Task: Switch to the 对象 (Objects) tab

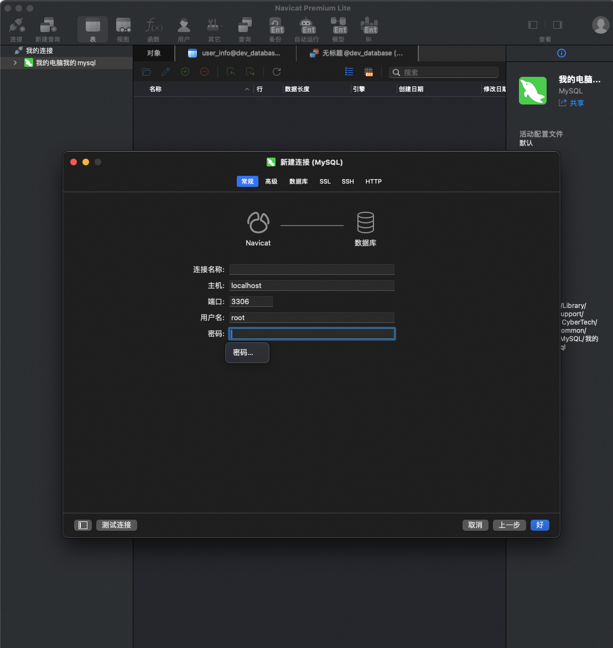Action: click(154, 53)
